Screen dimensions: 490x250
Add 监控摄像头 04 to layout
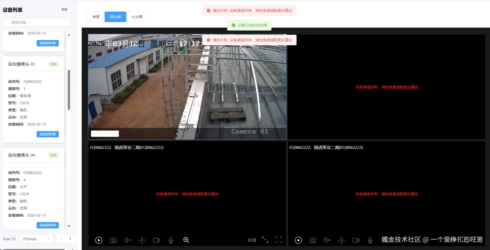tap(48, 225)
